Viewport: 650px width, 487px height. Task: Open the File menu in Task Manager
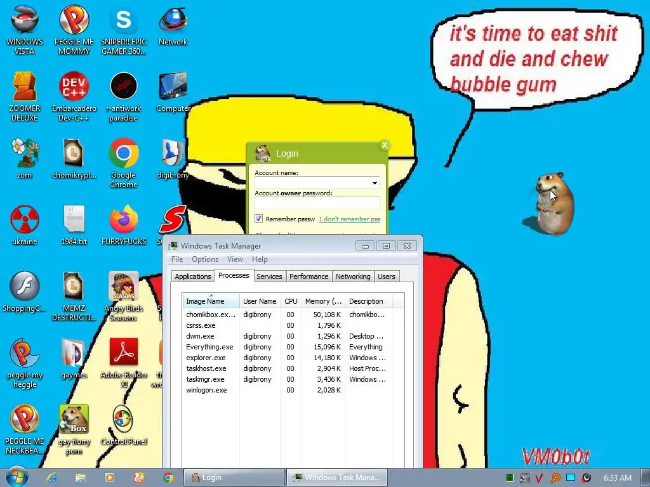click(177, 259)
